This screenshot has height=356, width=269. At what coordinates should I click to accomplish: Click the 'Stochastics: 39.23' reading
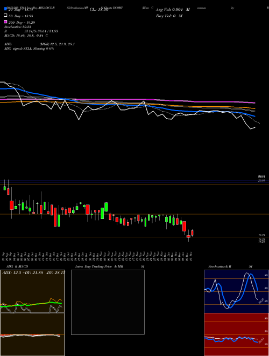coord(18,27)
